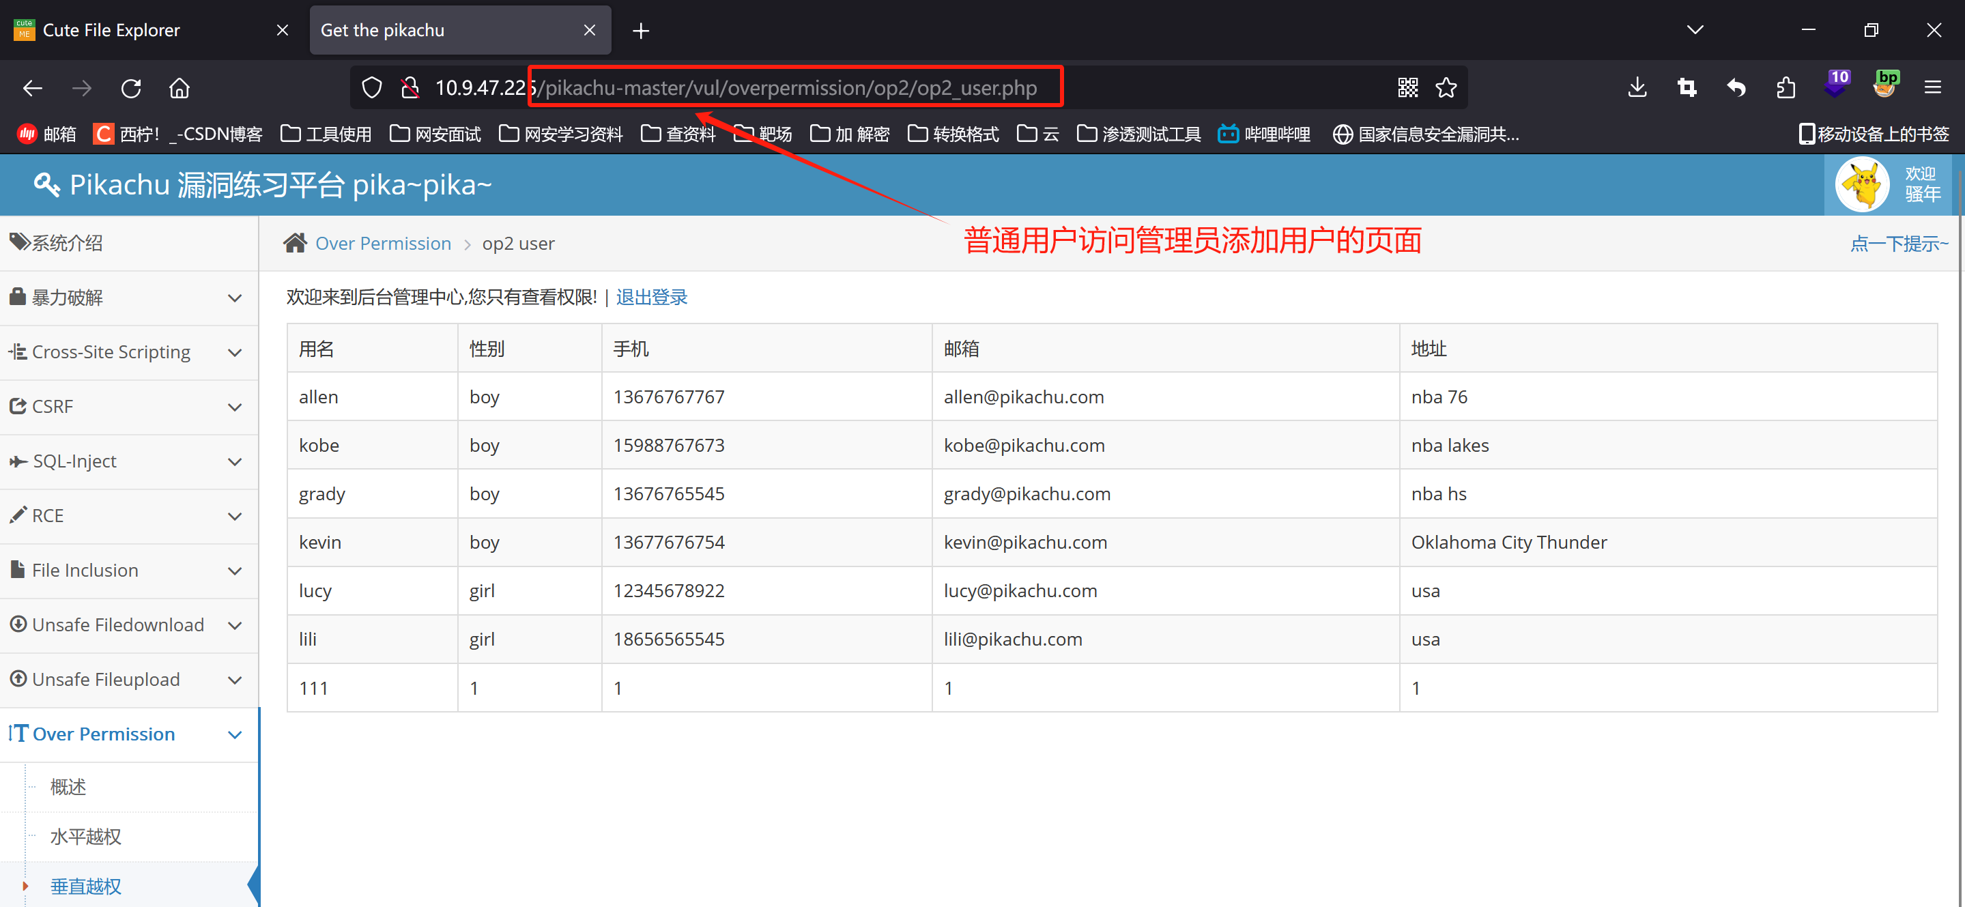Screen dimensions: 1965x907
Task: List all tabs with the chevron
Action: click(1695, 30)
